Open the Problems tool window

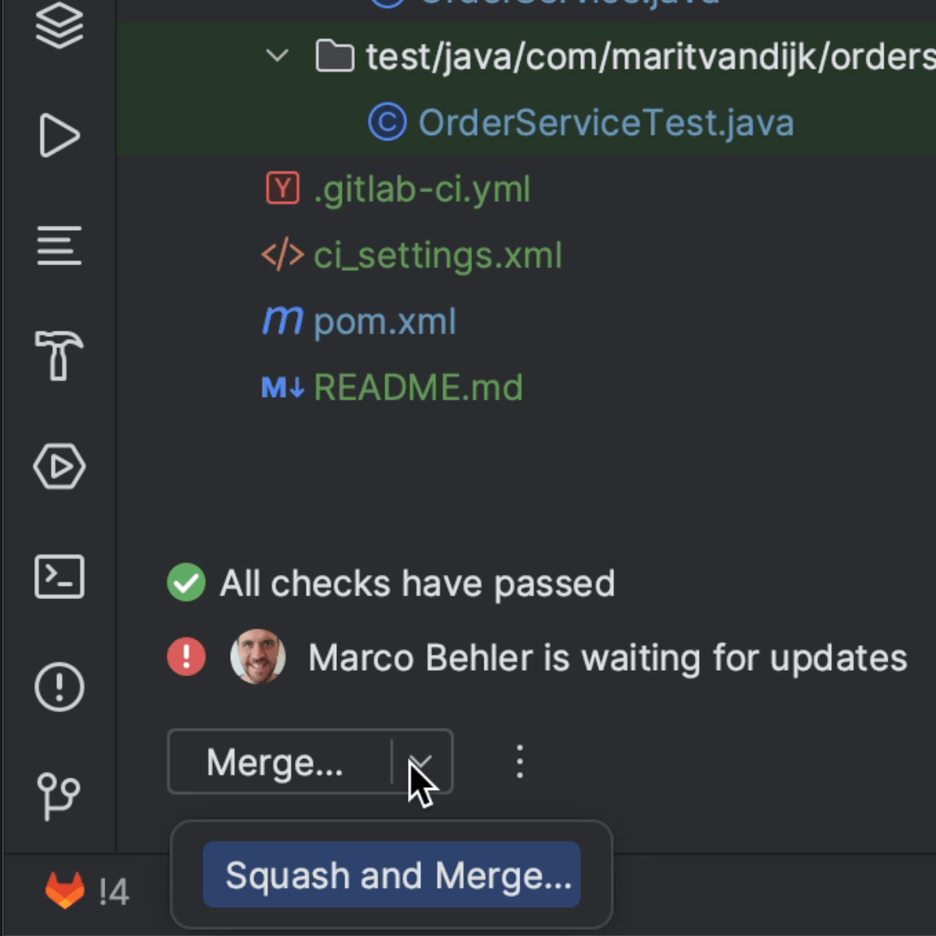point(59,687)
